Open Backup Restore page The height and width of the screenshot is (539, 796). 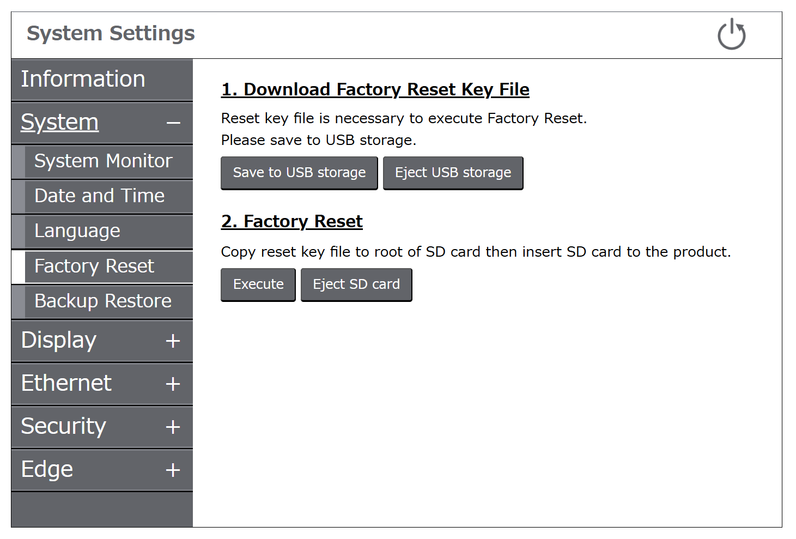108,301
